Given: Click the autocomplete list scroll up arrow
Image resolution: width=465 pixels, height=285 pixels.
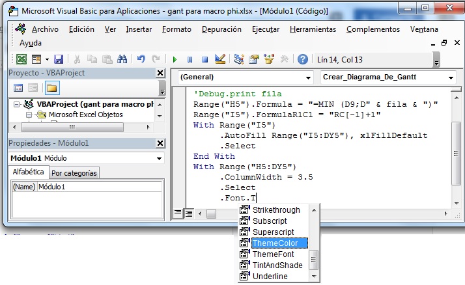Looking at the screenshot, I should (314, 210).
